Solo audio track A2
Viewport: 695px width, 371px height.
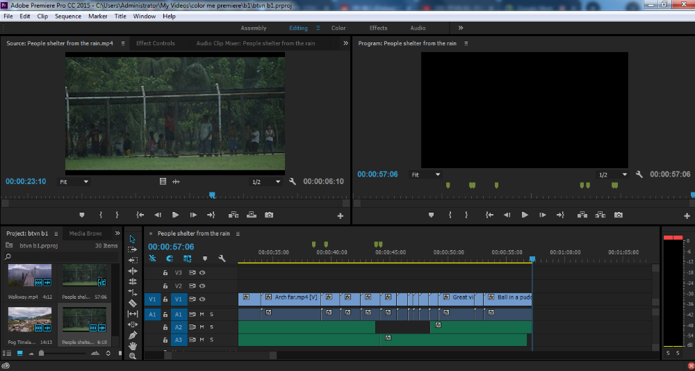click(211, 327)
